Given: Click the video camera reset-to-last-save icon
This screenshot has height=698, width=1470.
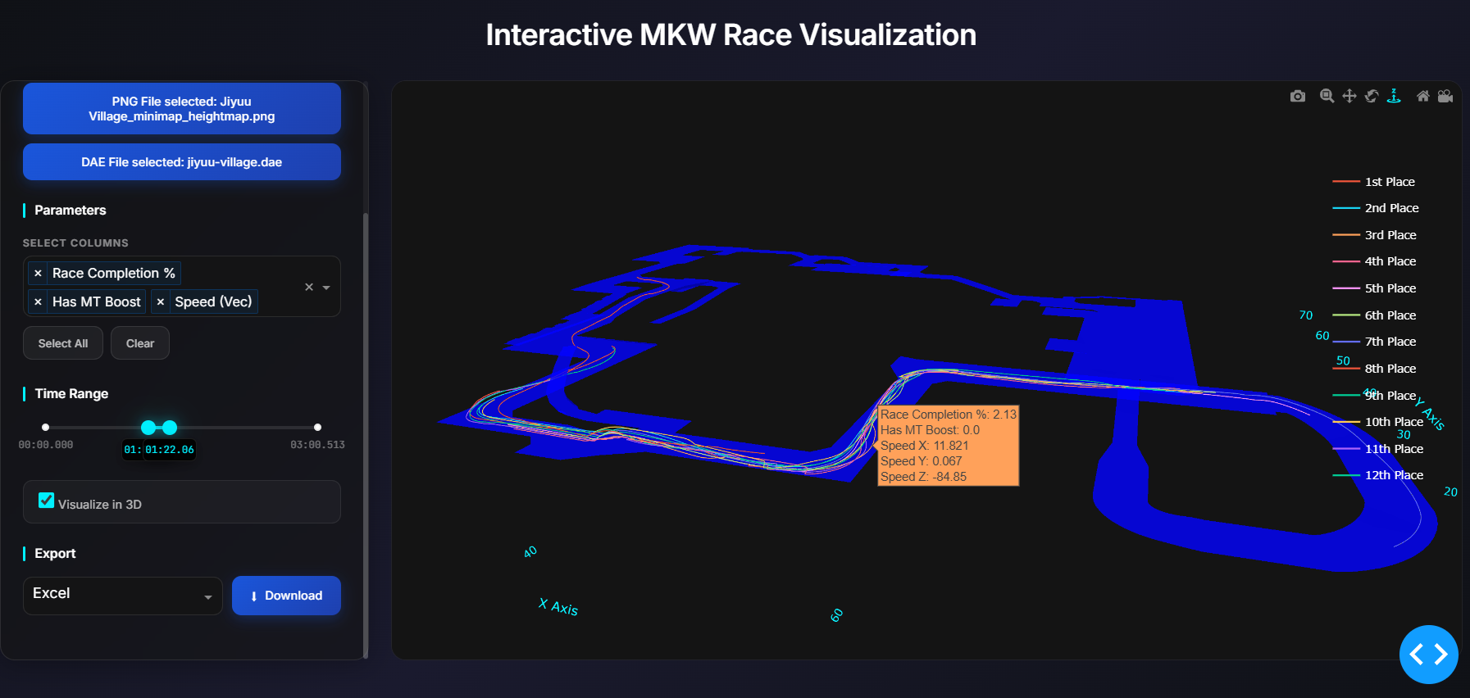Looking at the screenshot, I should click(1445, 97).
